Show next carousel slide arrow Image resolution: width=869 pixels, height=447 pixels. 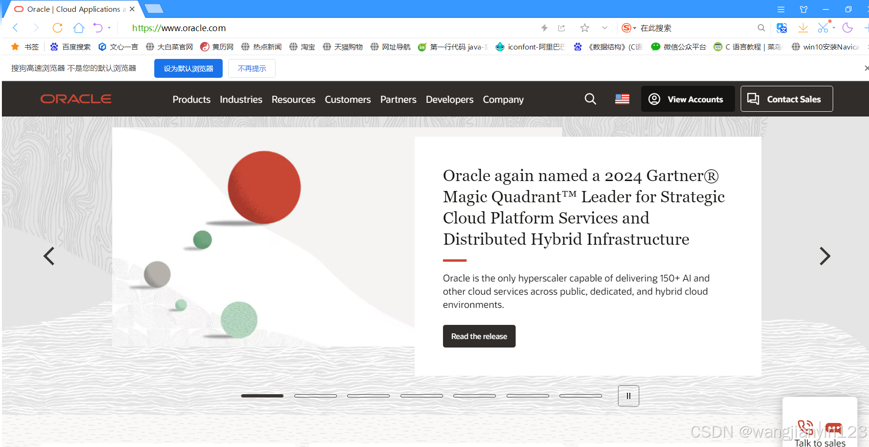(x=825, y=256)
